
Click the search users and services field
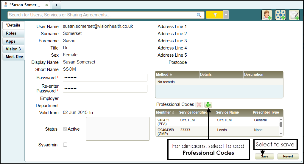106,15
